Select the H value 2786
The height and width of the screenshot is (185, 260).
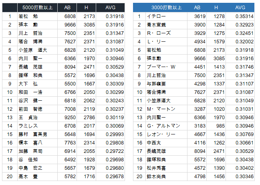pos(89,118)
